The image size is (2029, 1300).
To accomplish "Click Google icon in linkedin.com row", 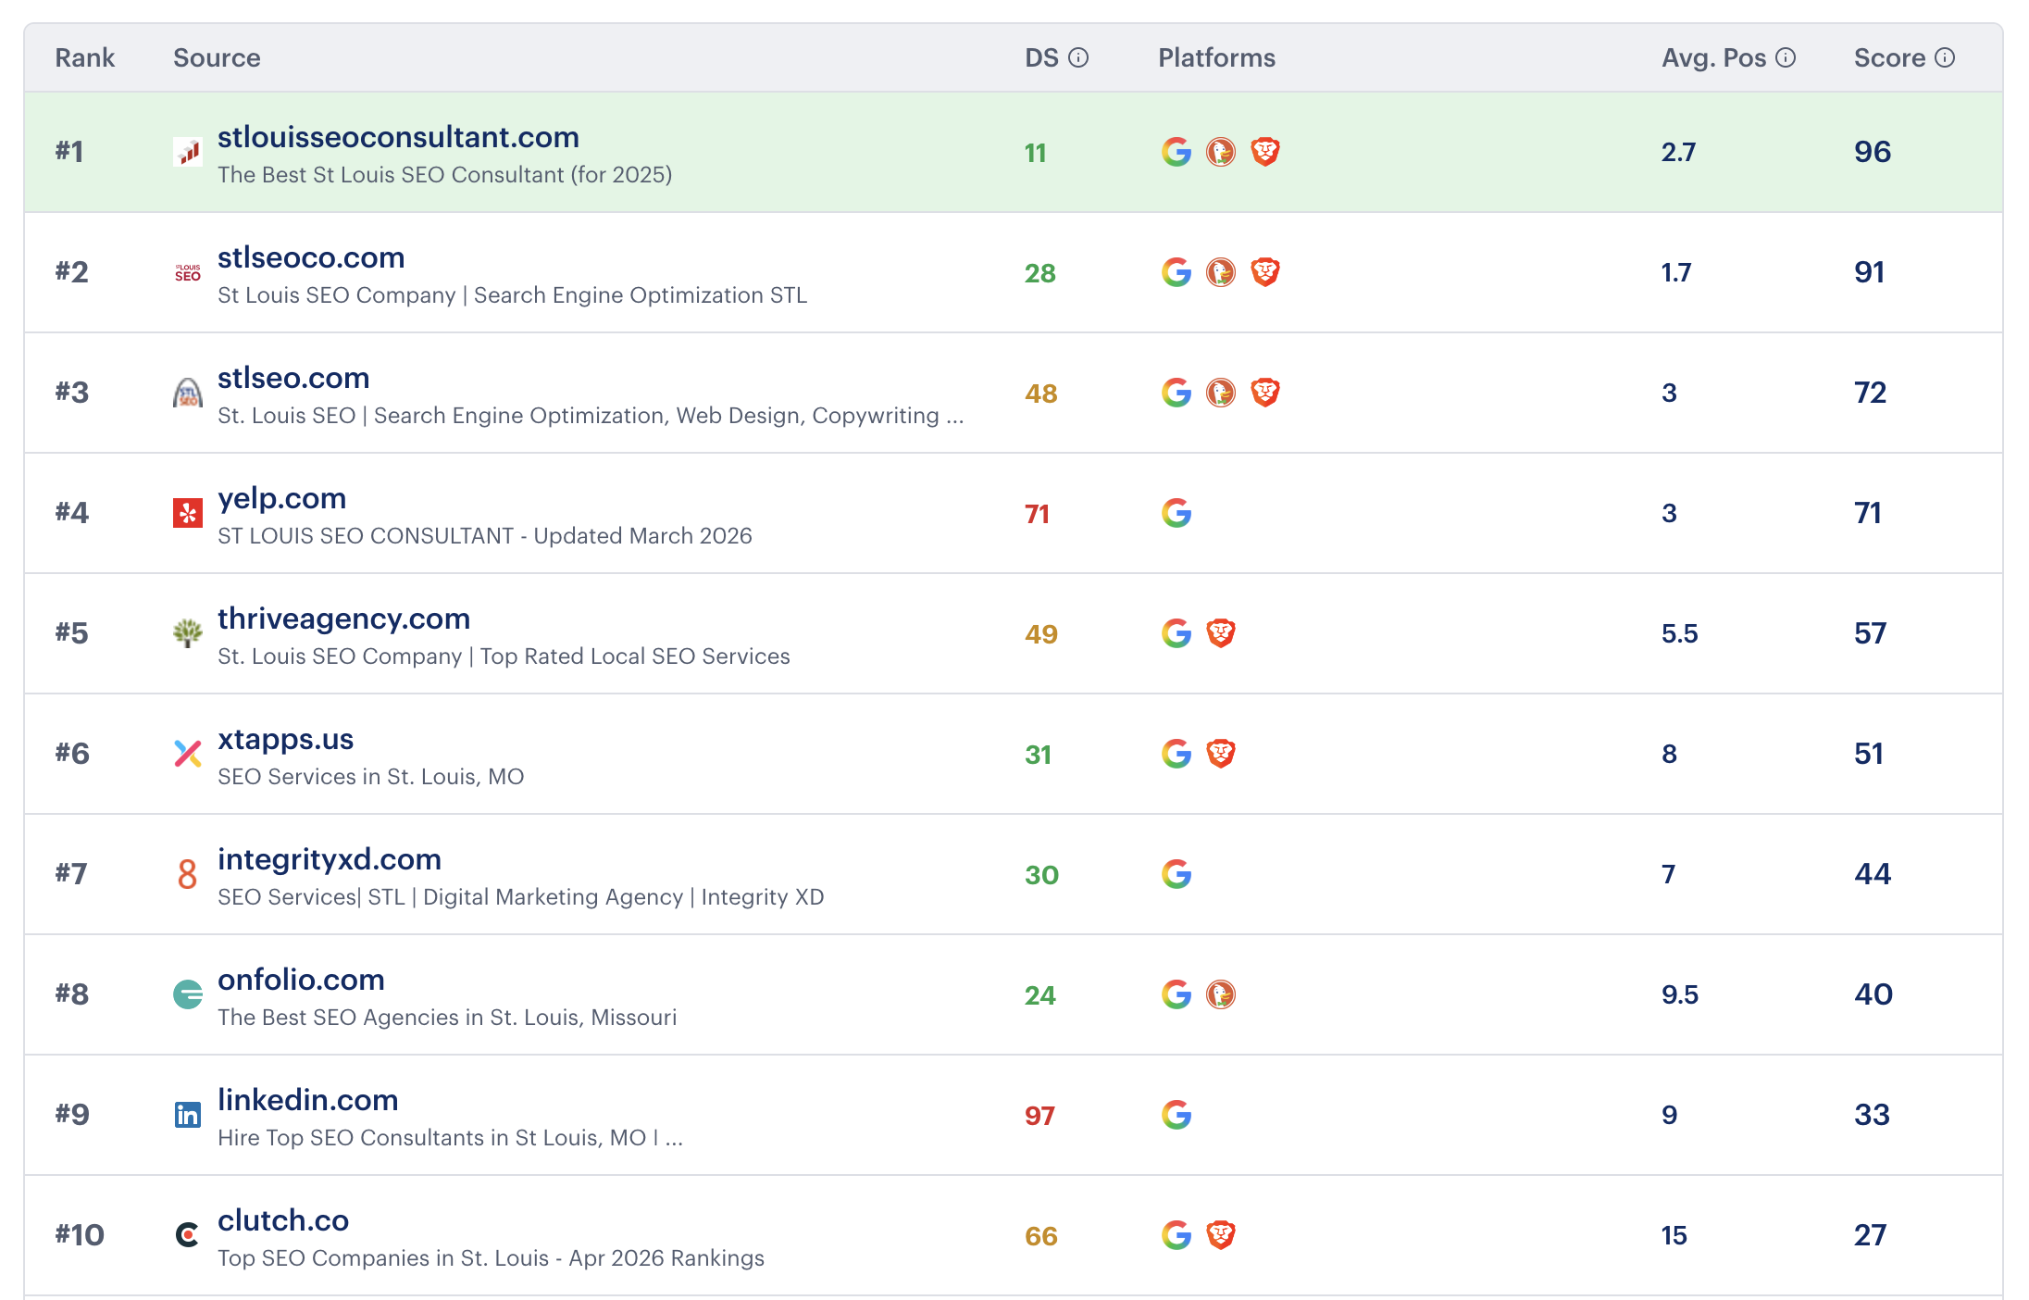I will point(1176,1115).
